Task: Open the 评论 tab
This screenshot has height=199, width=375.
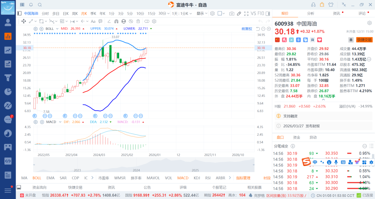Action: (x=362, y=14)
